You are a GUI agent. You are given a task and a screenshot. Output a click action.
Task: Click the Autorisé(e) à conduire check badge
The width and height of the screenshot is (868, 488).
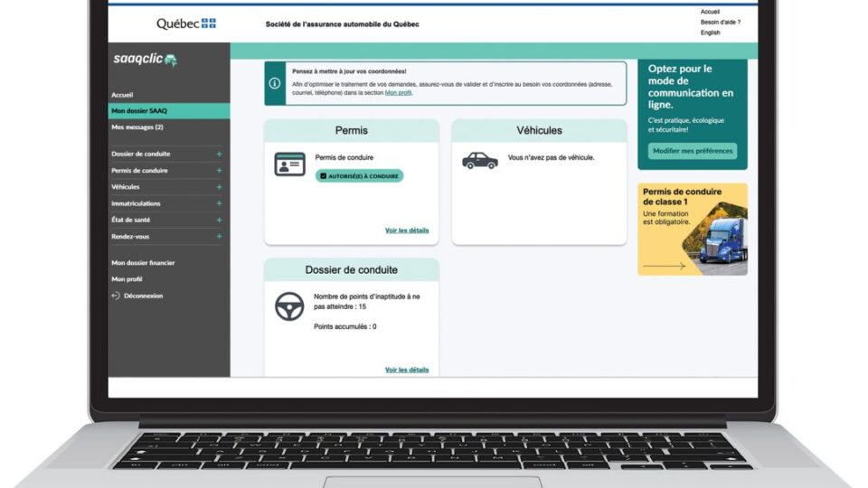360,176
